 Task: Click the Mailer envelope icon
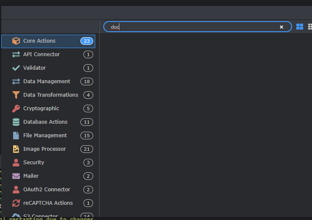tap(16, 176)
